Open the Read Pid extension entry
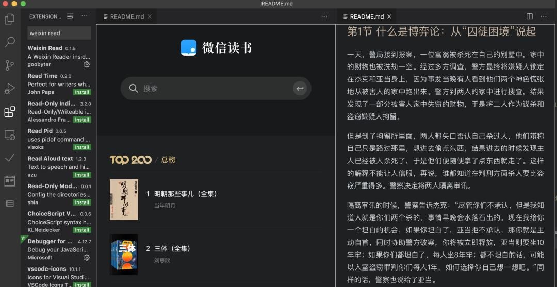The image size is (557, 287). [x=59, y=139]
